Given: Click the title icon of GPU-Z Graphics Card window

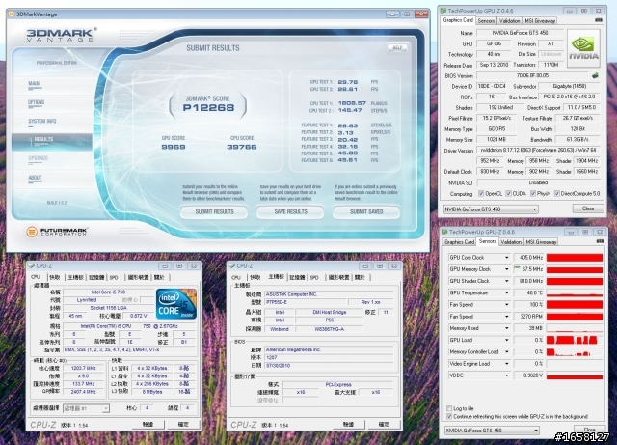Looking at the screenshot, I should (x=443, y=11).
